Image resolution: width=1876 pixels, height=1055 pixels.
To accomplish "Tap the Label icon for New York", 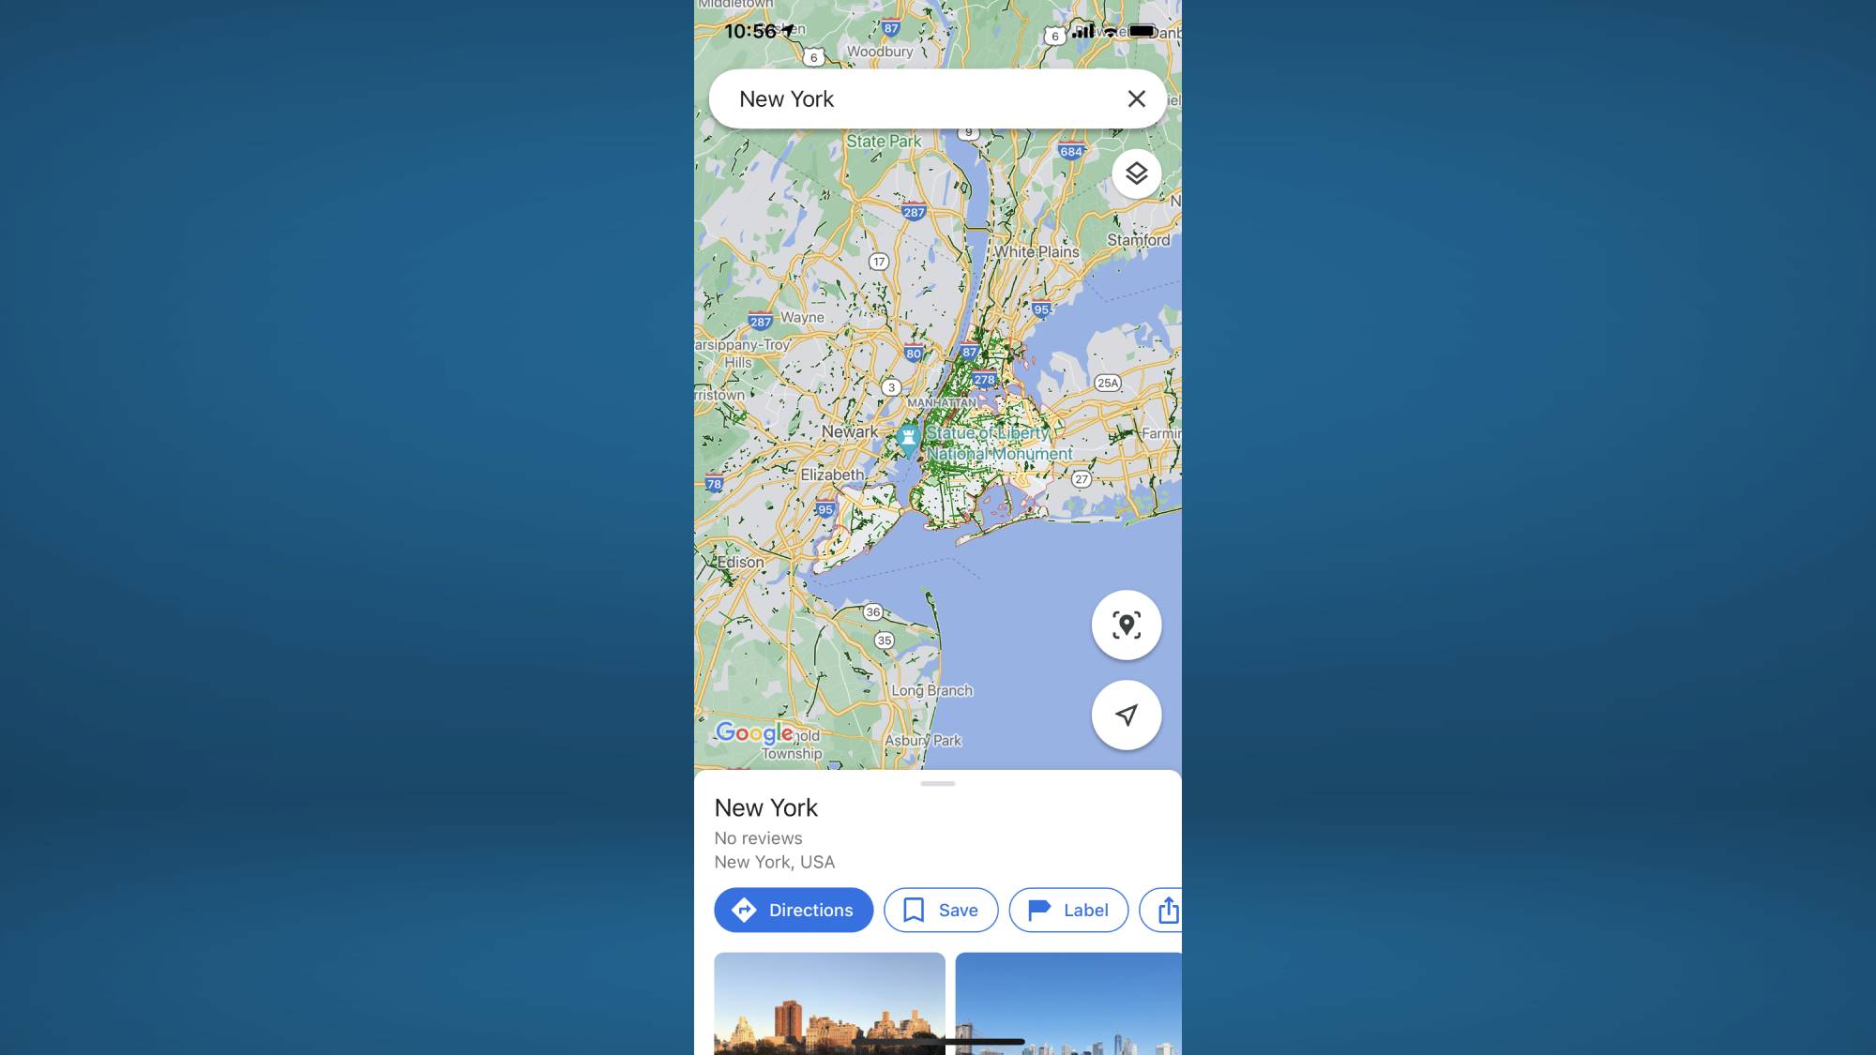I will coord(1068,910).
